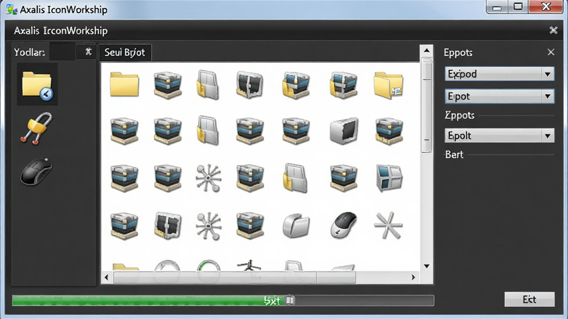Select the network hub icon in fourth row
Viewport: 568px width, 319px height.
coord(209,226)
